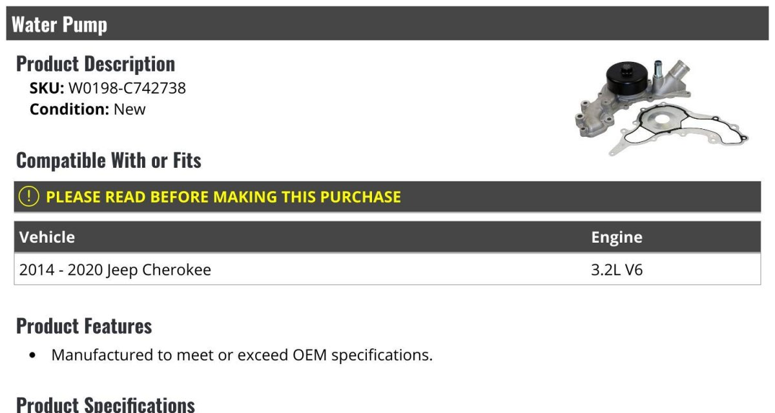This screenshot has width=775, height=413.
Task: Click the Product Features heading
Action: 84,326
